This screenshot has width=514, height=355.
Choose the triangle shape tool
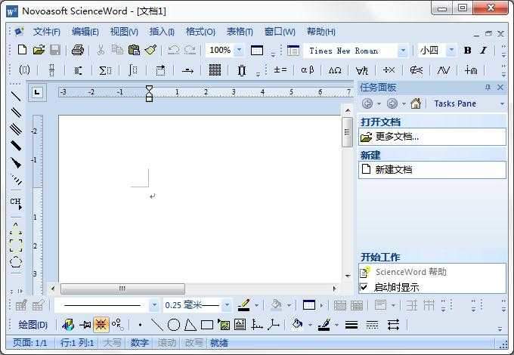click(190, 325)
